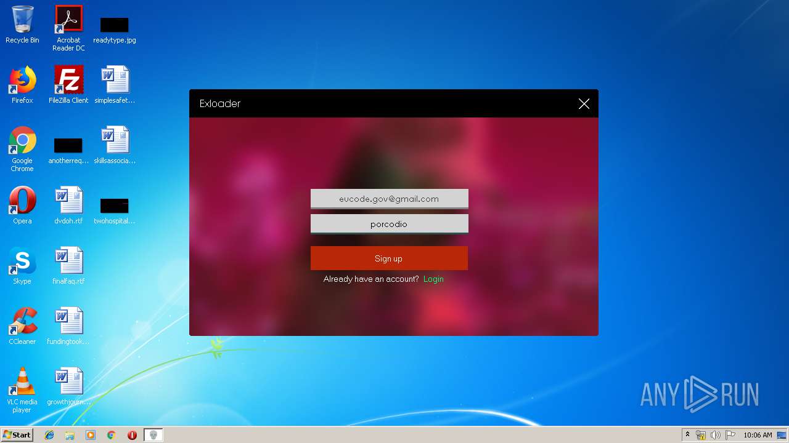The width and height of the screenshot is (789, 443).
Task: Open the media player icon in the taskbar
Action: 91,435
